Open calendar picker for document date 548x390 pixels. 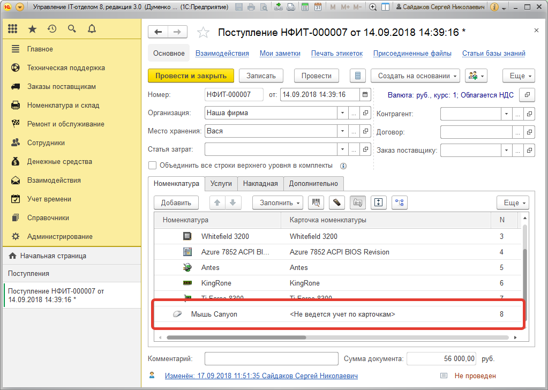[365, 95]
